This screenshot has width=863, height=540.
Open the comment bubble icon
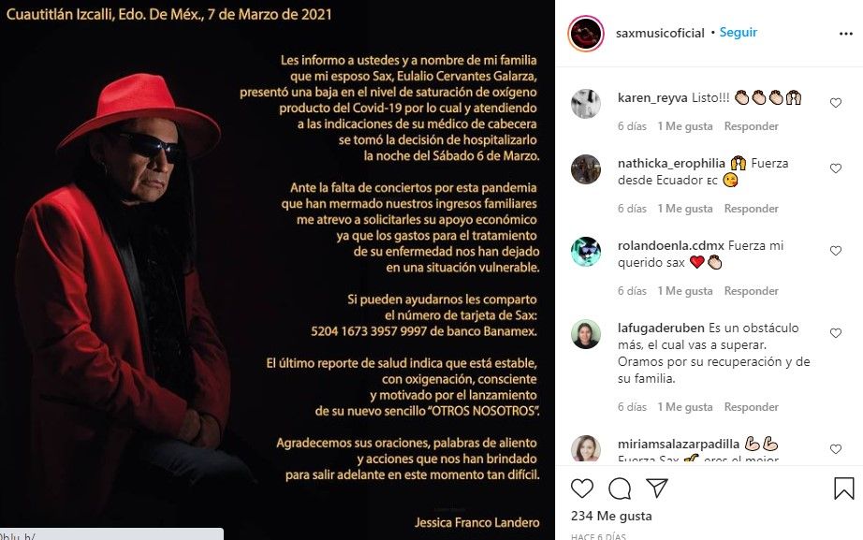click(x=620, y=489)
